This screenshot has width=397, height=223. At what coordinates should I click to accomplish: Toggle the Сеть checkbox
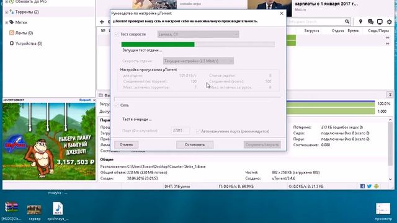click(117, 105)
